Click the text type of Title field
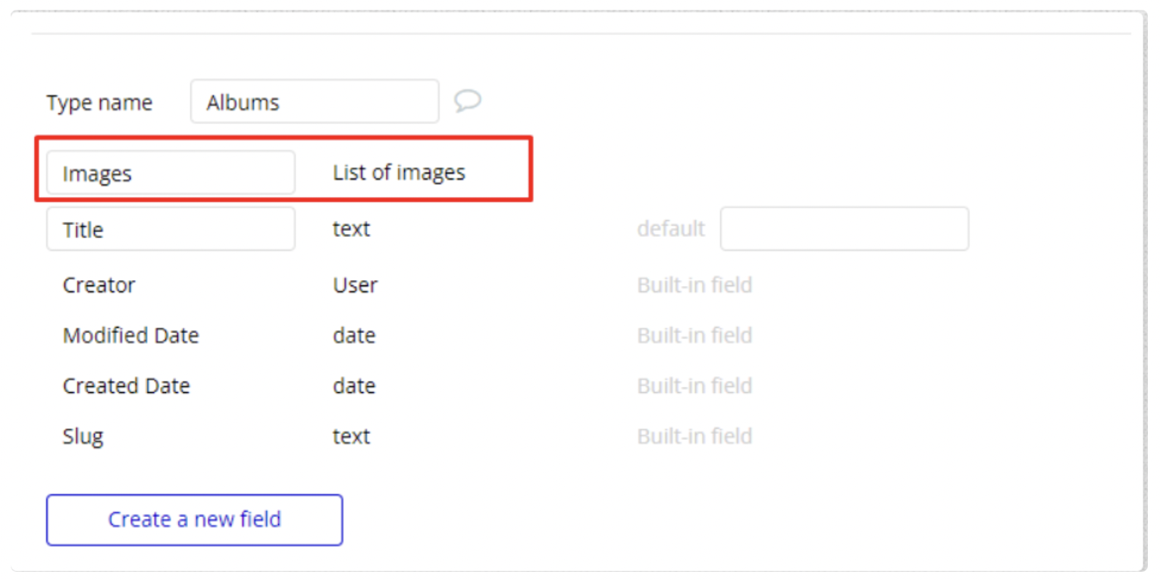 point(351,229)
